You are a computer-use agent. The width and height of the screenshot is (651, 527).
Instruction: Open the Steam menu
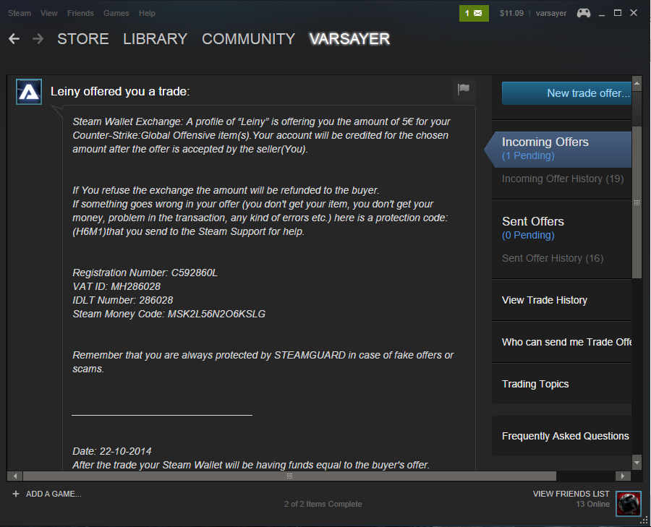20,13
